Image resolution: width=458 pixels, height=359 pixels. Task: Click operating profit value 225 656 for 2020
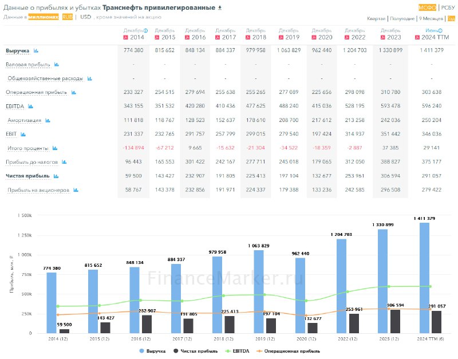(x=322, y=92)
